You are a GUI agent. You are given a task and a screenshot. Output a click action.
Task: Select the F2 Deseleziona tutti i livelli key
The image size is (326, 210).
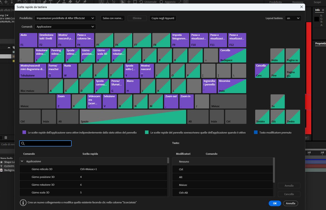(x=48, y=40)
